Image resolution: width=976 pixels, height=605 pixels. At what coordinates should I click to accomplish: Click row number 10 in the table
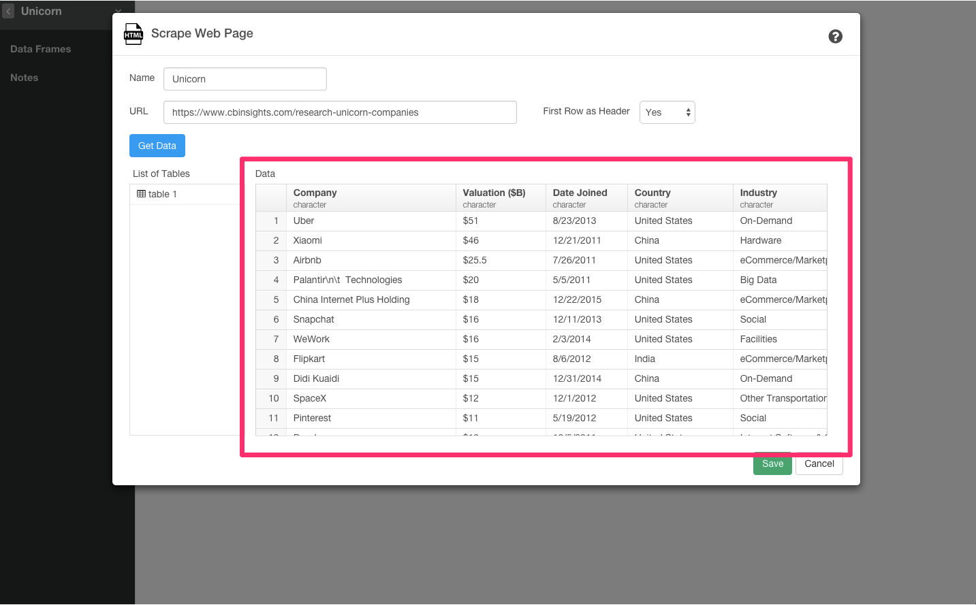[x=271, y=398]
